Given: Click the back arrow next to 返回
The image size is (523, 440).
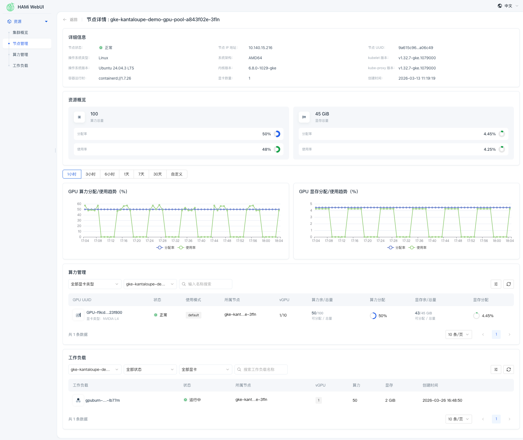Looking at the screenshot, I should [x=65, y=20].
